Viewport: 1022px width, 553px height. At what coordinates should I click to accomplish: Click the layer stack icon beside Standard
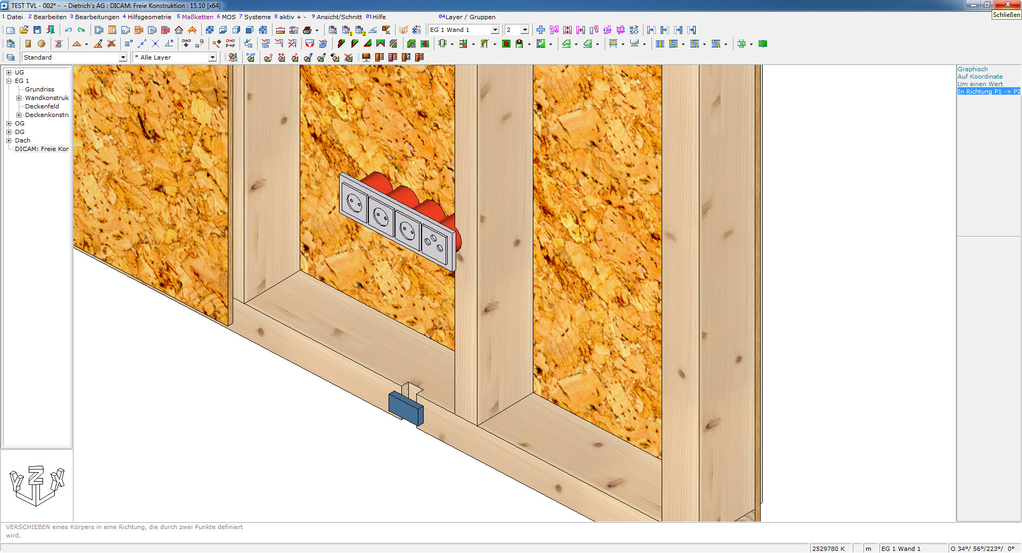(x=11, y=57)
